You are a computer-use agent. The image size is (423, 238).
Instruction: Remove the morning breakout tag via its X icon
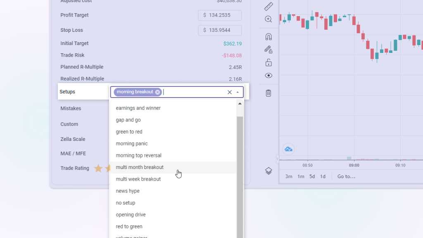pos(157,92)
